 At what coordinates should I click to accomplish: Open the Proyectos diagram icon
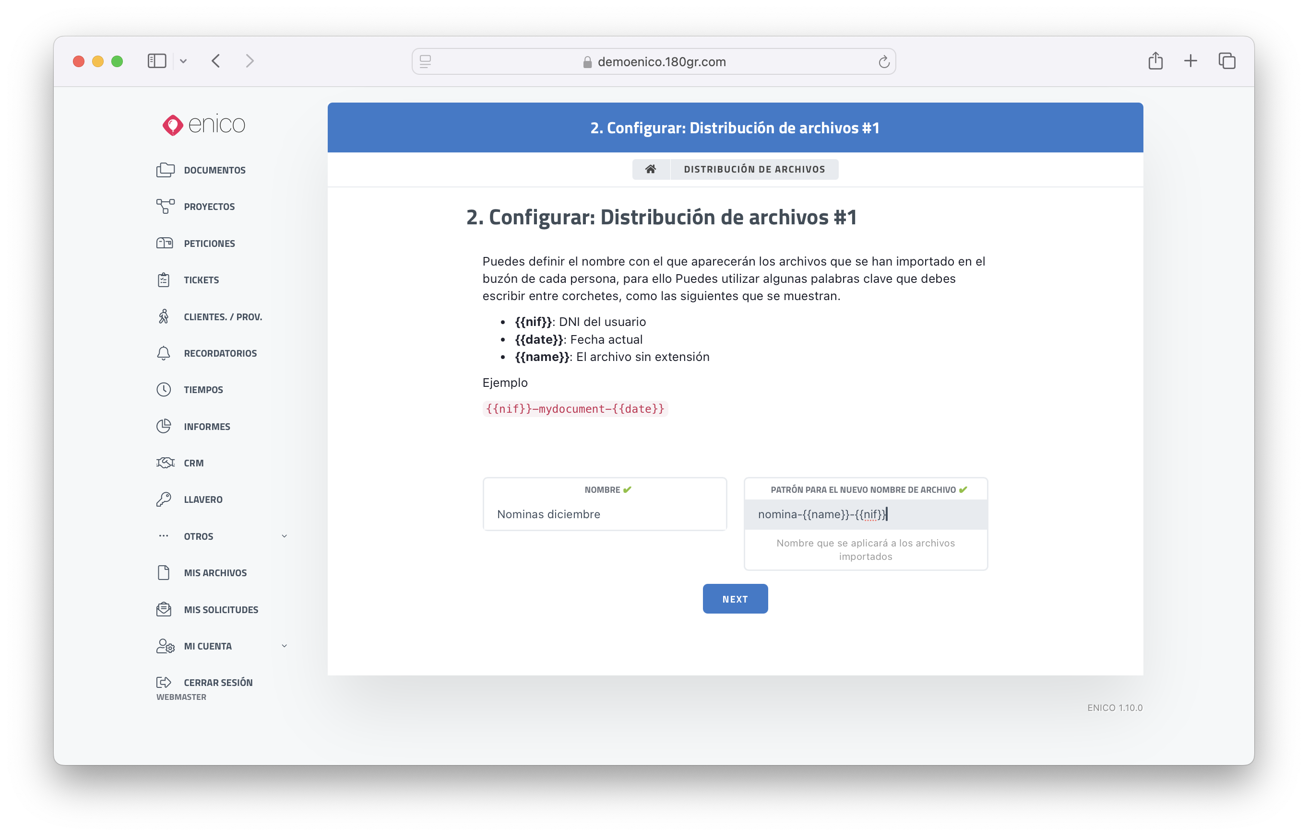(x=165, y=206)
